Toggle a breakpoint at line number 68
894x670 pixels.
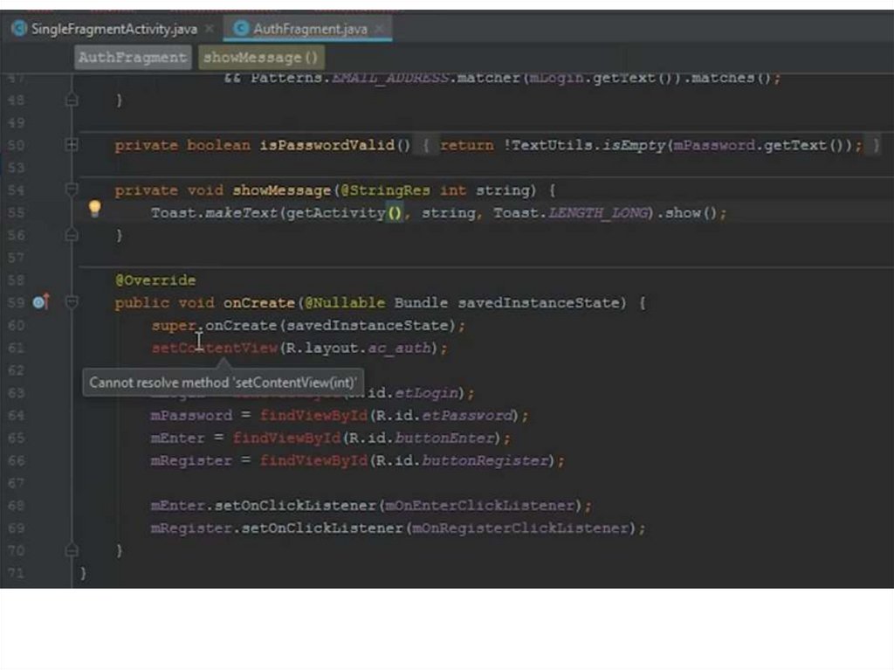[16, 506]
